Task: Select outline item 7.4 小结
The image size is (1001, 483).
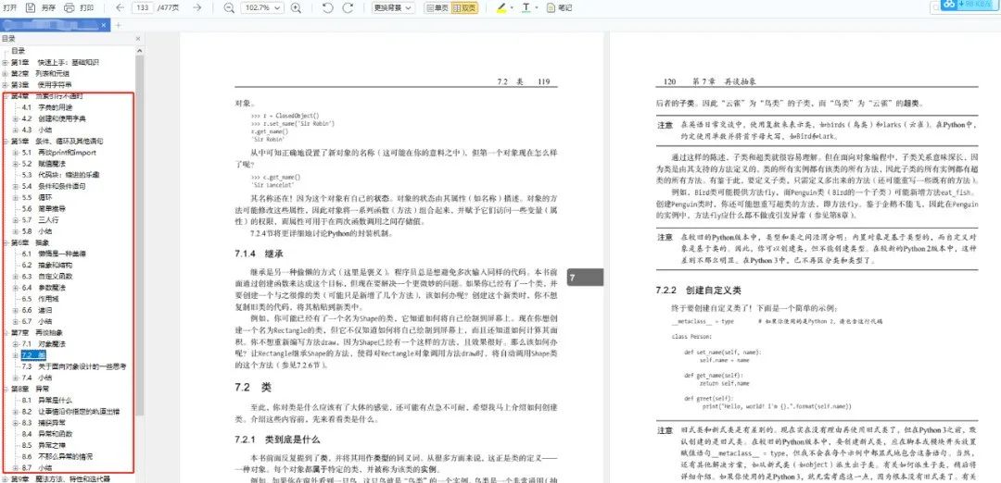Action: tap(37, 378)
